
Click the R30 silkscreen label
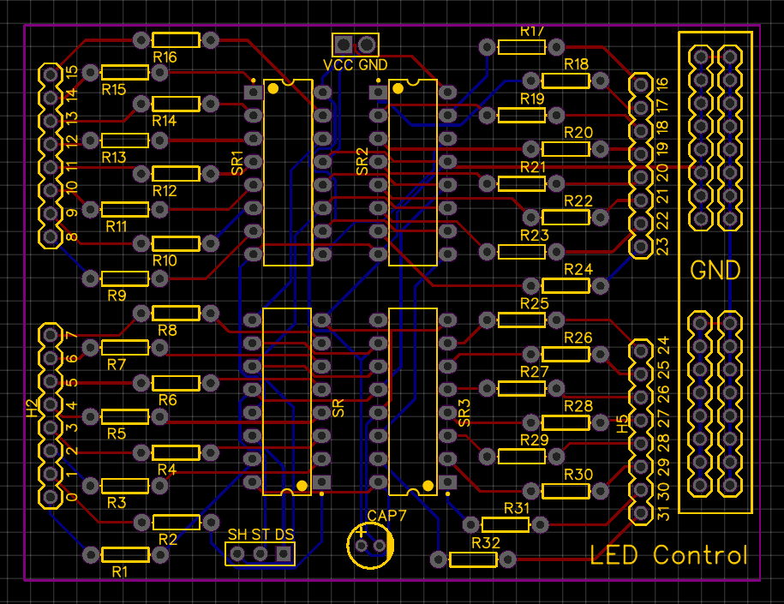[578, 475]
